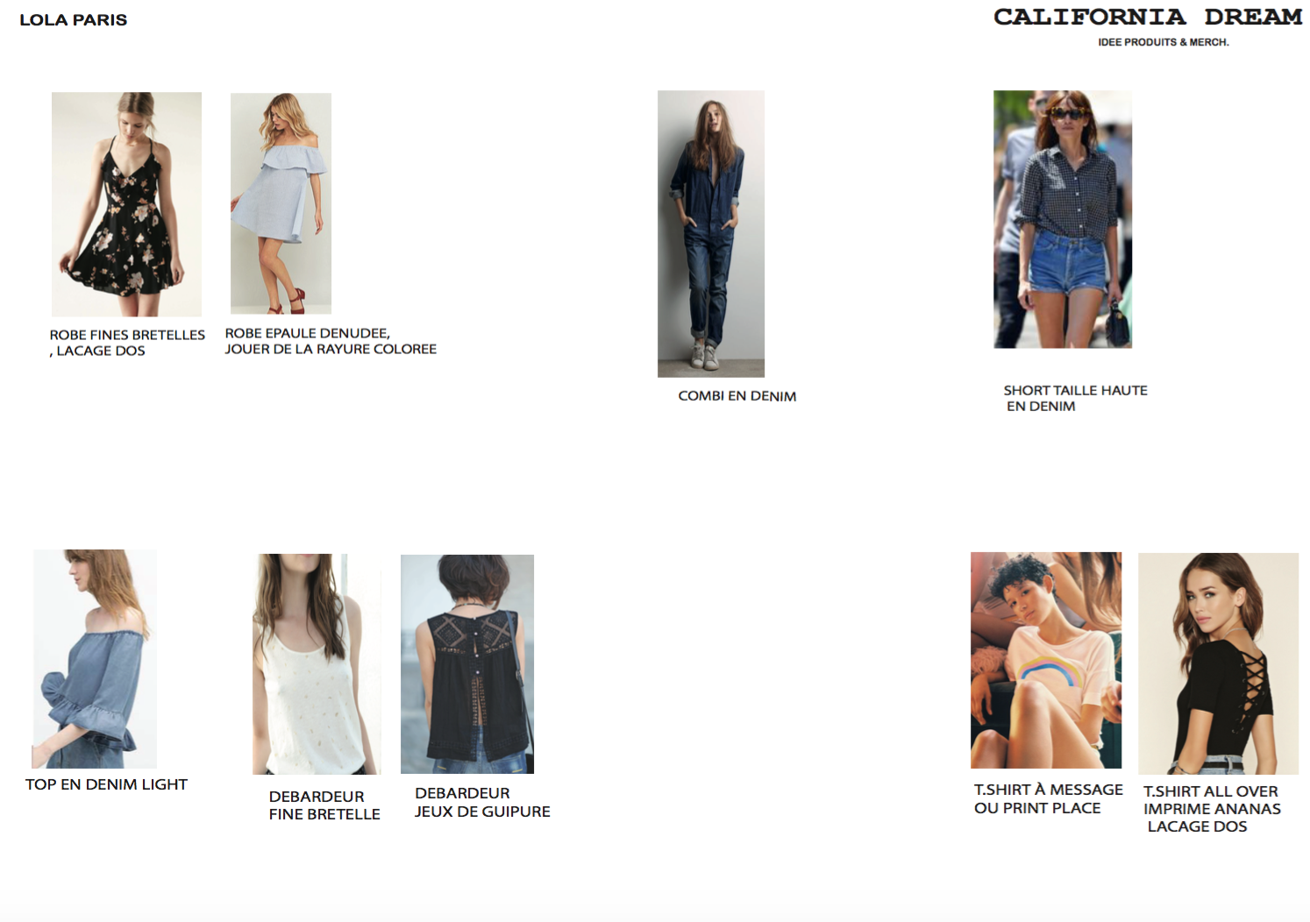Select the off-shoulder striped dress image
The height and width of the screenshot is (922, 1310).
tap(281, 203)
